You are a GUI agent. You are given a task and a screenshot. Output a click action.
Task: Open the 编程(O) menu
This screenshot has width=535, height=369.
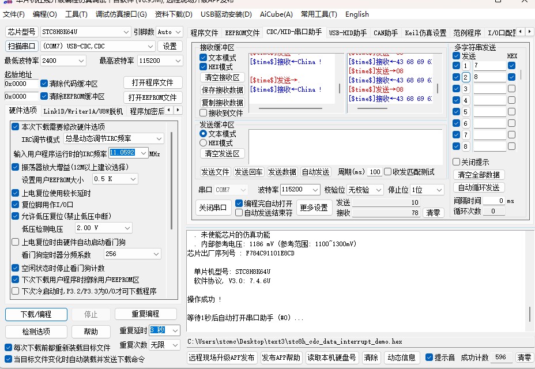click(x=45, y=14)
